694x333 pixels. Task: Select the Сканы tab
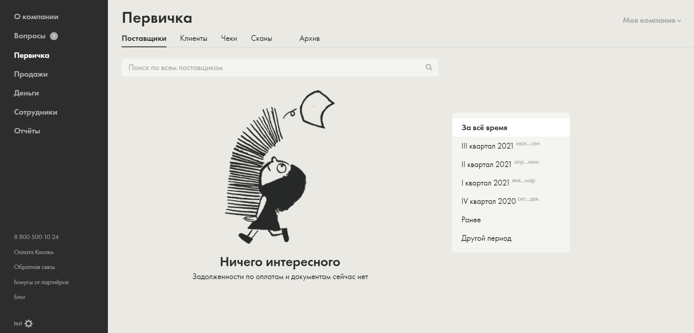(261, 39)
